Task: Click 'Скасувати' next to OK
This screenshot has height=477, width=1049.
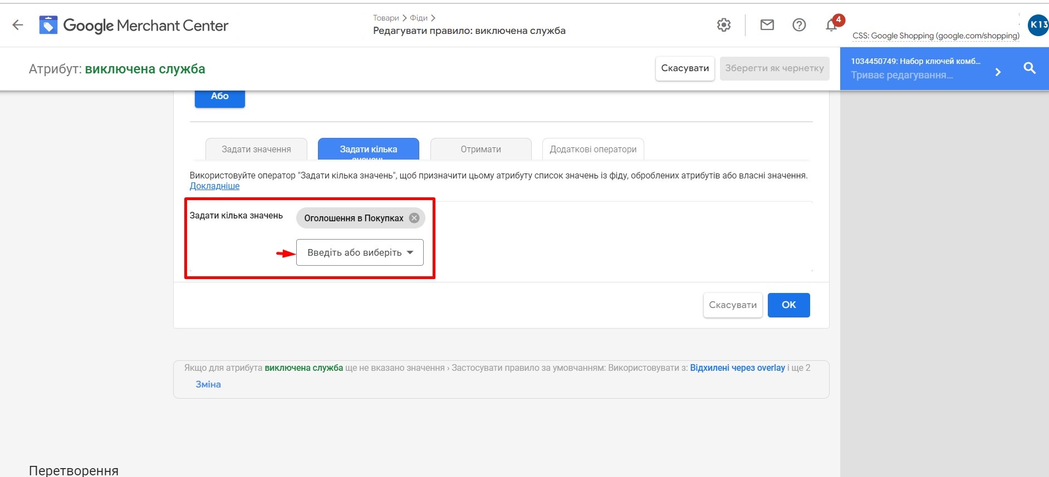Action: coord(733,305)
